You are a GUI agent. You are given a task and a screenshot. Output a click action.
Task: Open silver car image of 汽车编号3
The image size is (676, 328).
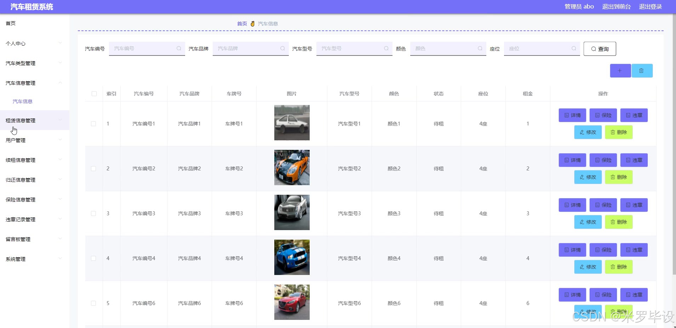[292, 212]
